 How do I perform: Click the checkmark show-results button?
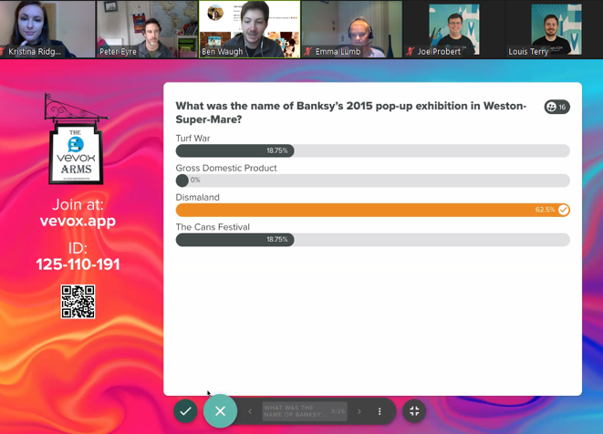pyautogui.click(x=185, y=411)
